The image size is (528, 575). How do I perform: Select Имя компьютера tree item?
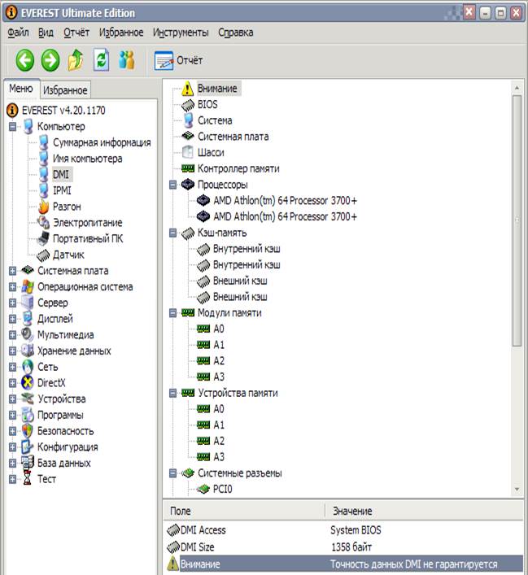(87, 159)
